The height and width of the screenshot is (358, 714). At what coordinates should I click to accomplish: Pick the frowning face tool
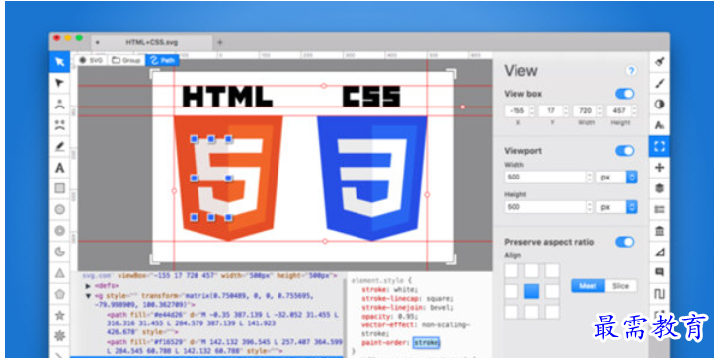pos(59,124)
